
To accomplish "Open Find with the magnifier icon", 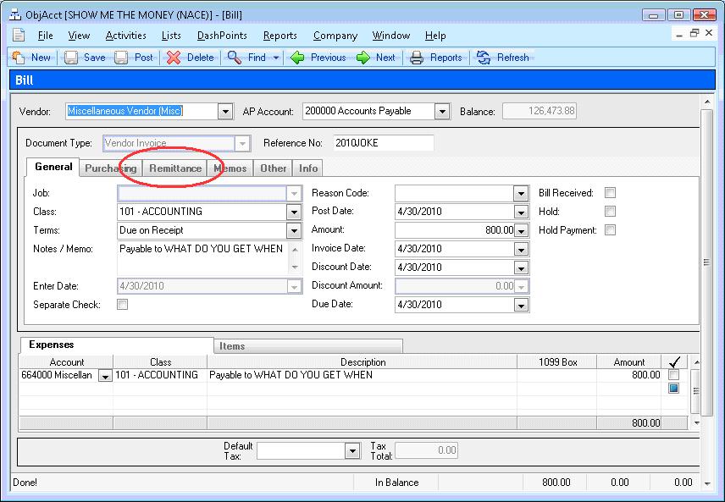I will [235, 58].
